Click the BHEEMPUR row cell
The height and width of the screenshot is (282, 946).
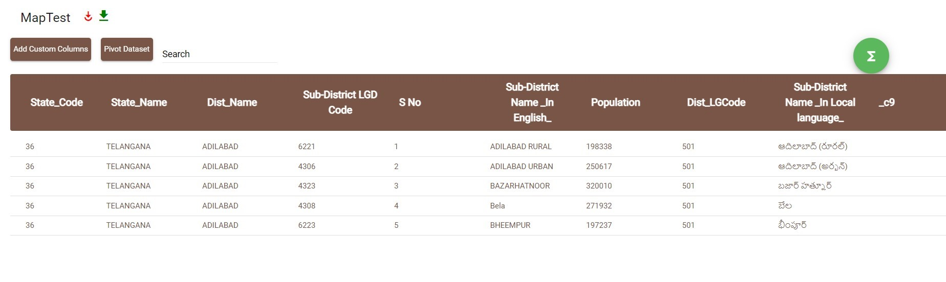pyautogui.click(x=510, y=225)
